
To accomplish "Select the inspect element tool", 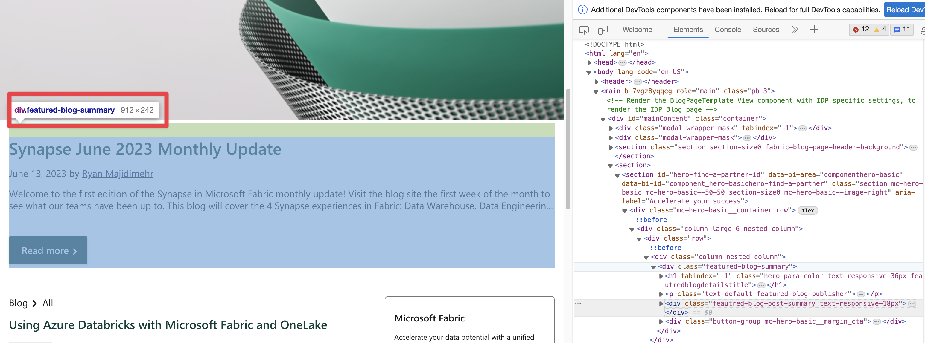I will [584, 30].
